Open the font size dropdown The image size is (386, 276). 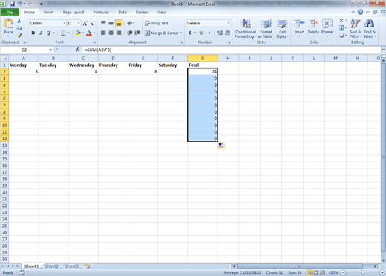(x=79, y=23)
